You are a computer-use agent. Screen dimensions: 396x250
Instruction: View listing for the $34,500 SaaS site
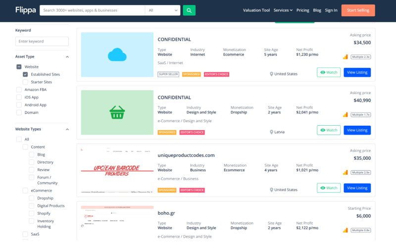point(357,72)
